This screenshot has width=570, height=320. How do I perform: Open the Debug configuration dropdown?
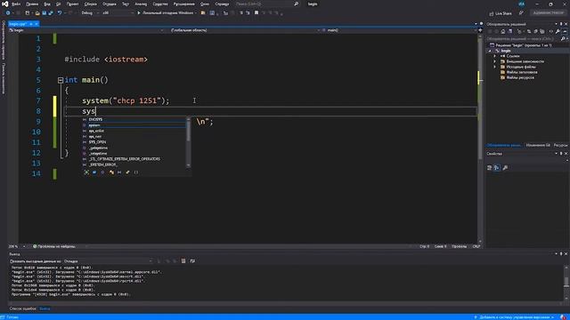click(90, 13)
